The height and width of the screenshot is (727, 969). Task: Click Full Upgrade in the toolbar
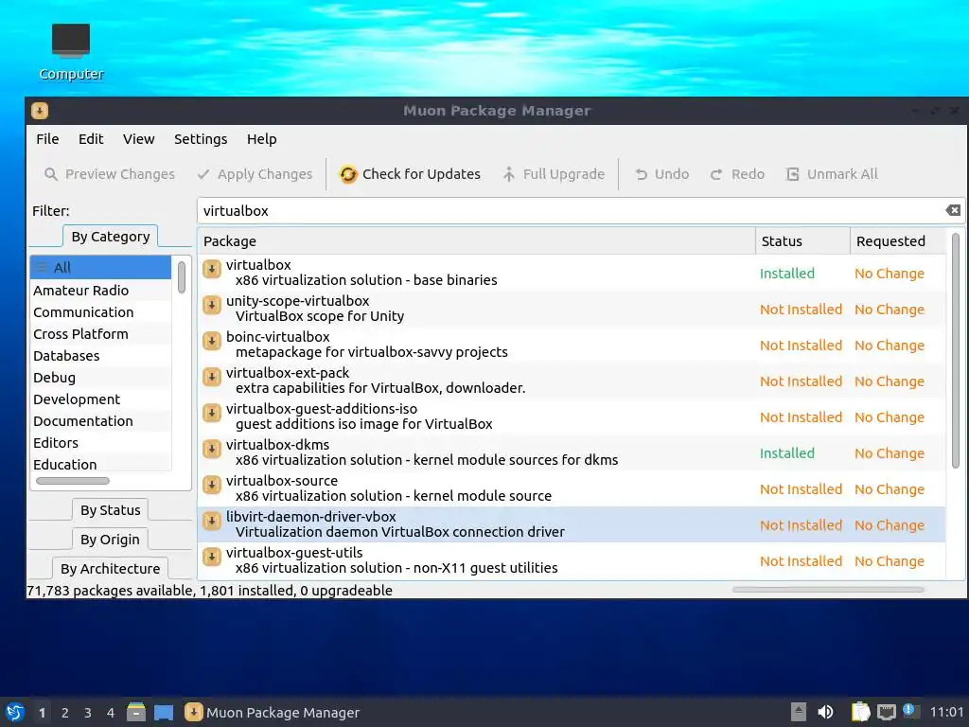pos(553,174)
